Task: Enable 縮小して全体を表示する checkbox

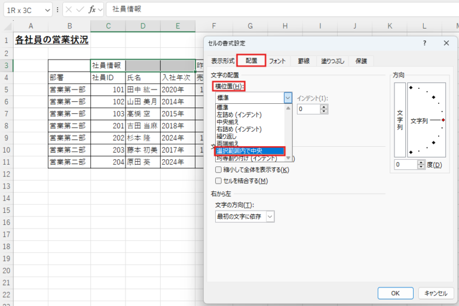Action: (219, 170)
